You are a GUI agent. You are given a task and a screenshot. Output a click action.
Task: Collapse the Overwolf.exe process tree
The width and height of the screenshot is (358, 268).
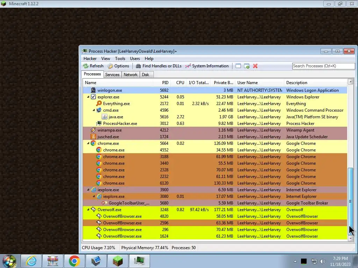[88, 209]
